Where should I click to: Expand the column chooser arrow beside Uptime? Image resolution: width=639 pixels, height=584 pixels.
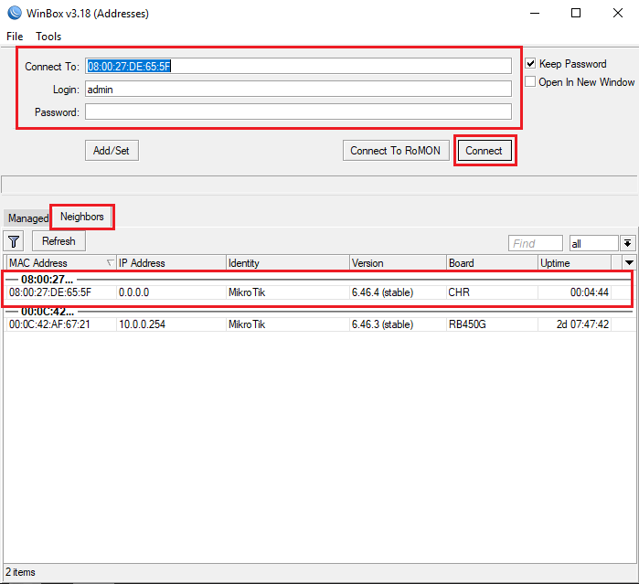[x=629, y=263]
